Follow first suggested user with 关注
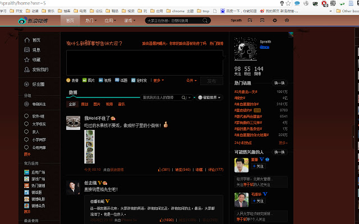The height and width of the screenshot is (224, 359). [258, 166]
